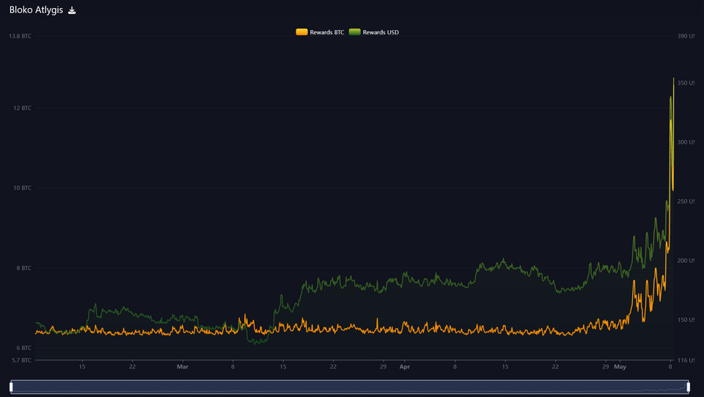The image size is (704, 397).
Task: Click the Bloko Atlygis chart title
Action: tap(36, 11)
